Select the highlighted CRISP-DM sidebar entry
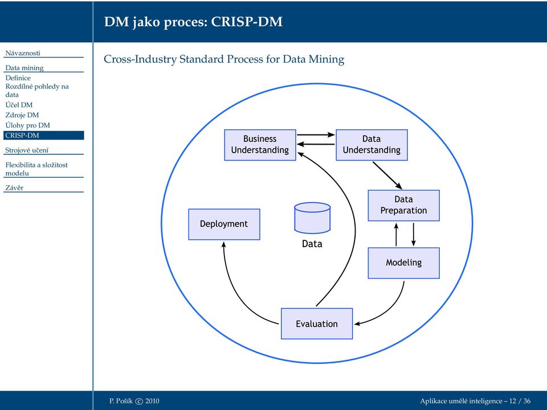 (44, 136)
